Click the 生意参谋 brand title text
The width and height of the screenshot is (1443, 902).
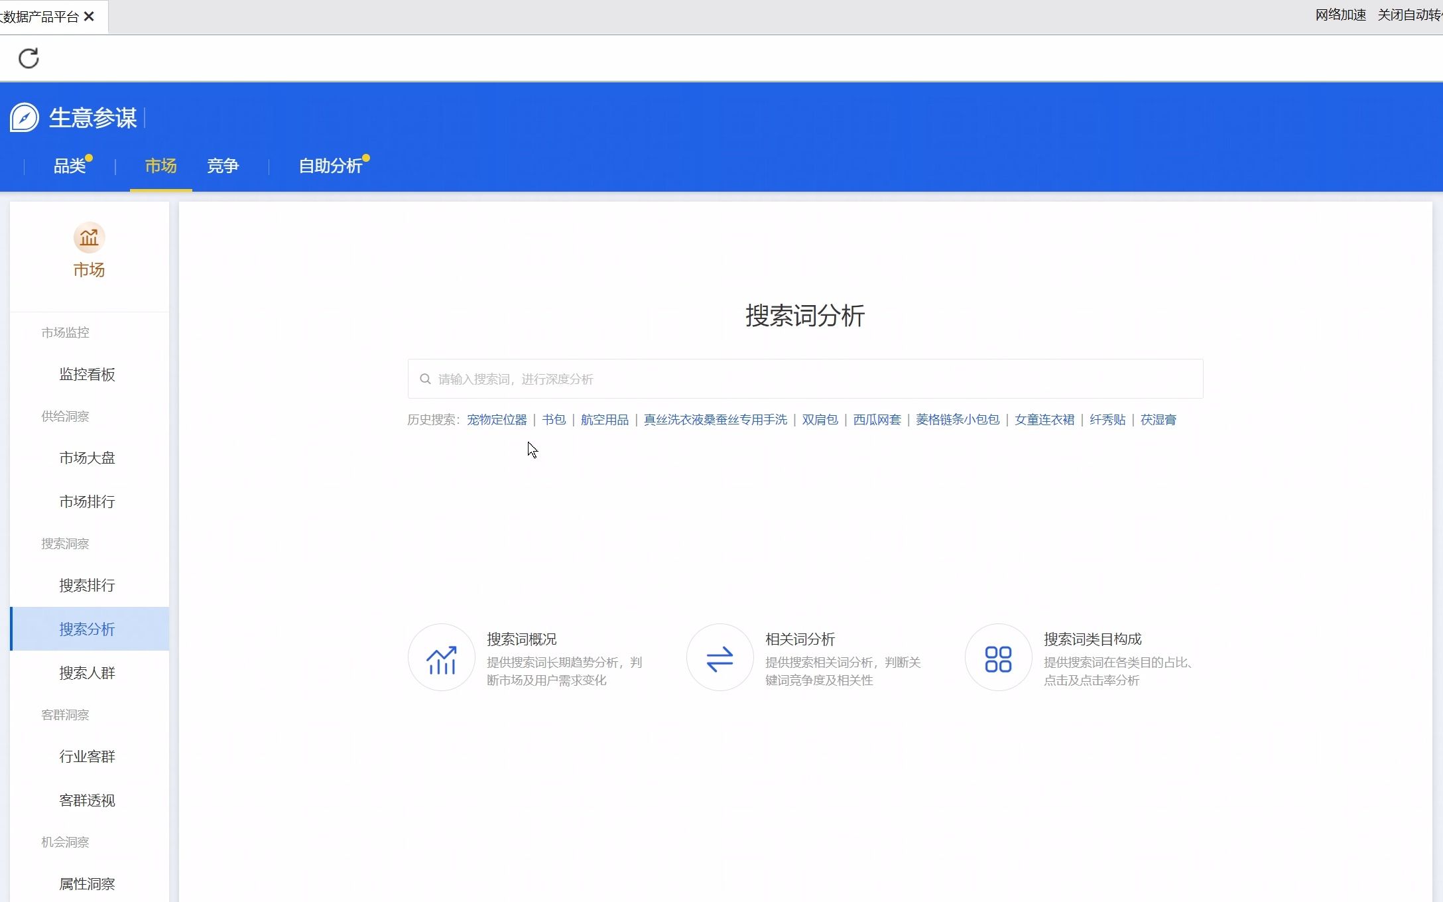pos(93,118)
